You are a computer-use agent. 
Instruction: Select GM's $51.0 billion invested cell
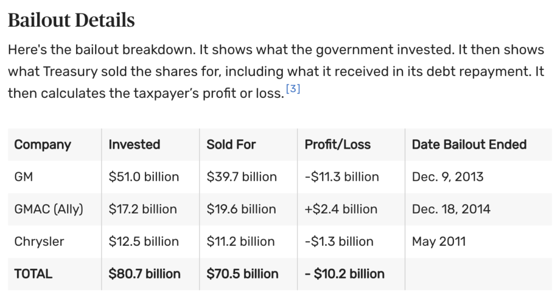(x=144, y=177)
